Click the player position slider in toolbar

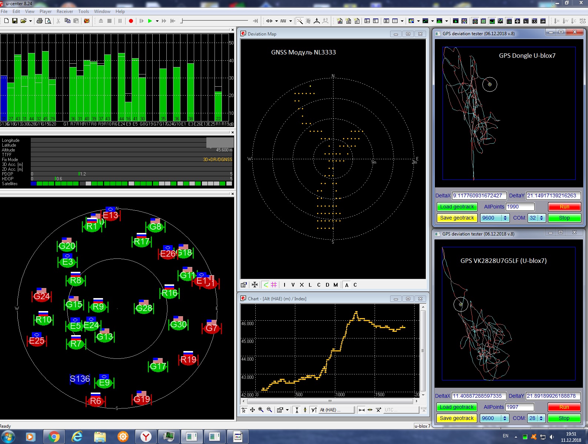point(215,21)
